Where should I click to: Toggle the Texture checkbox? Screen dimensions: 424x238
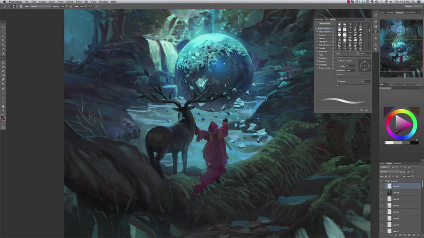tap(318, 38)
